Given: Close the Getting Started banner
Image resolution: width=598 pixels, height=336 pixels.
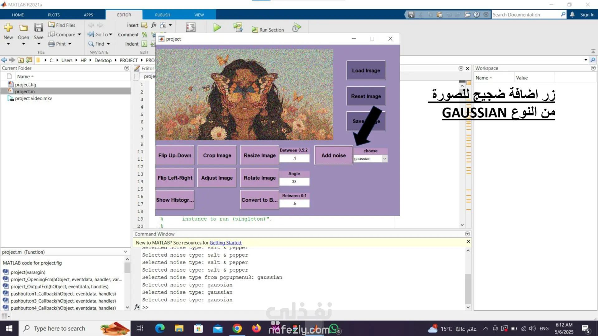Looking at the screenshot, I should 468,241.
